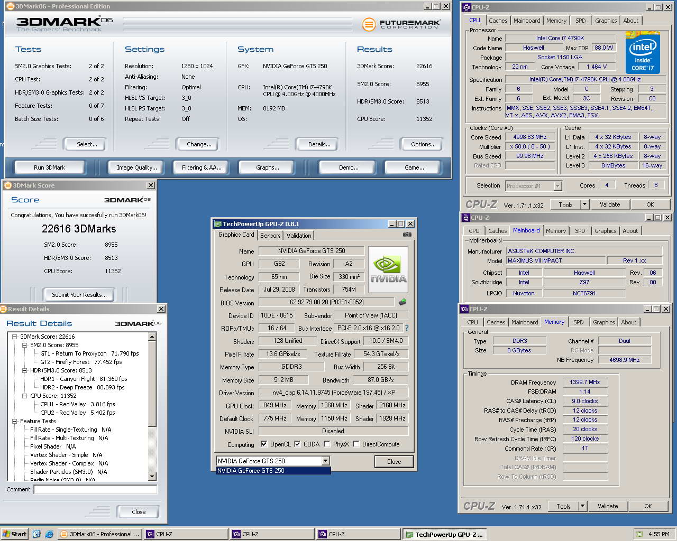The height and width of the screenshot is (541, 677).
Task: Click the Filtering & AA button
Action: point(202,167)
